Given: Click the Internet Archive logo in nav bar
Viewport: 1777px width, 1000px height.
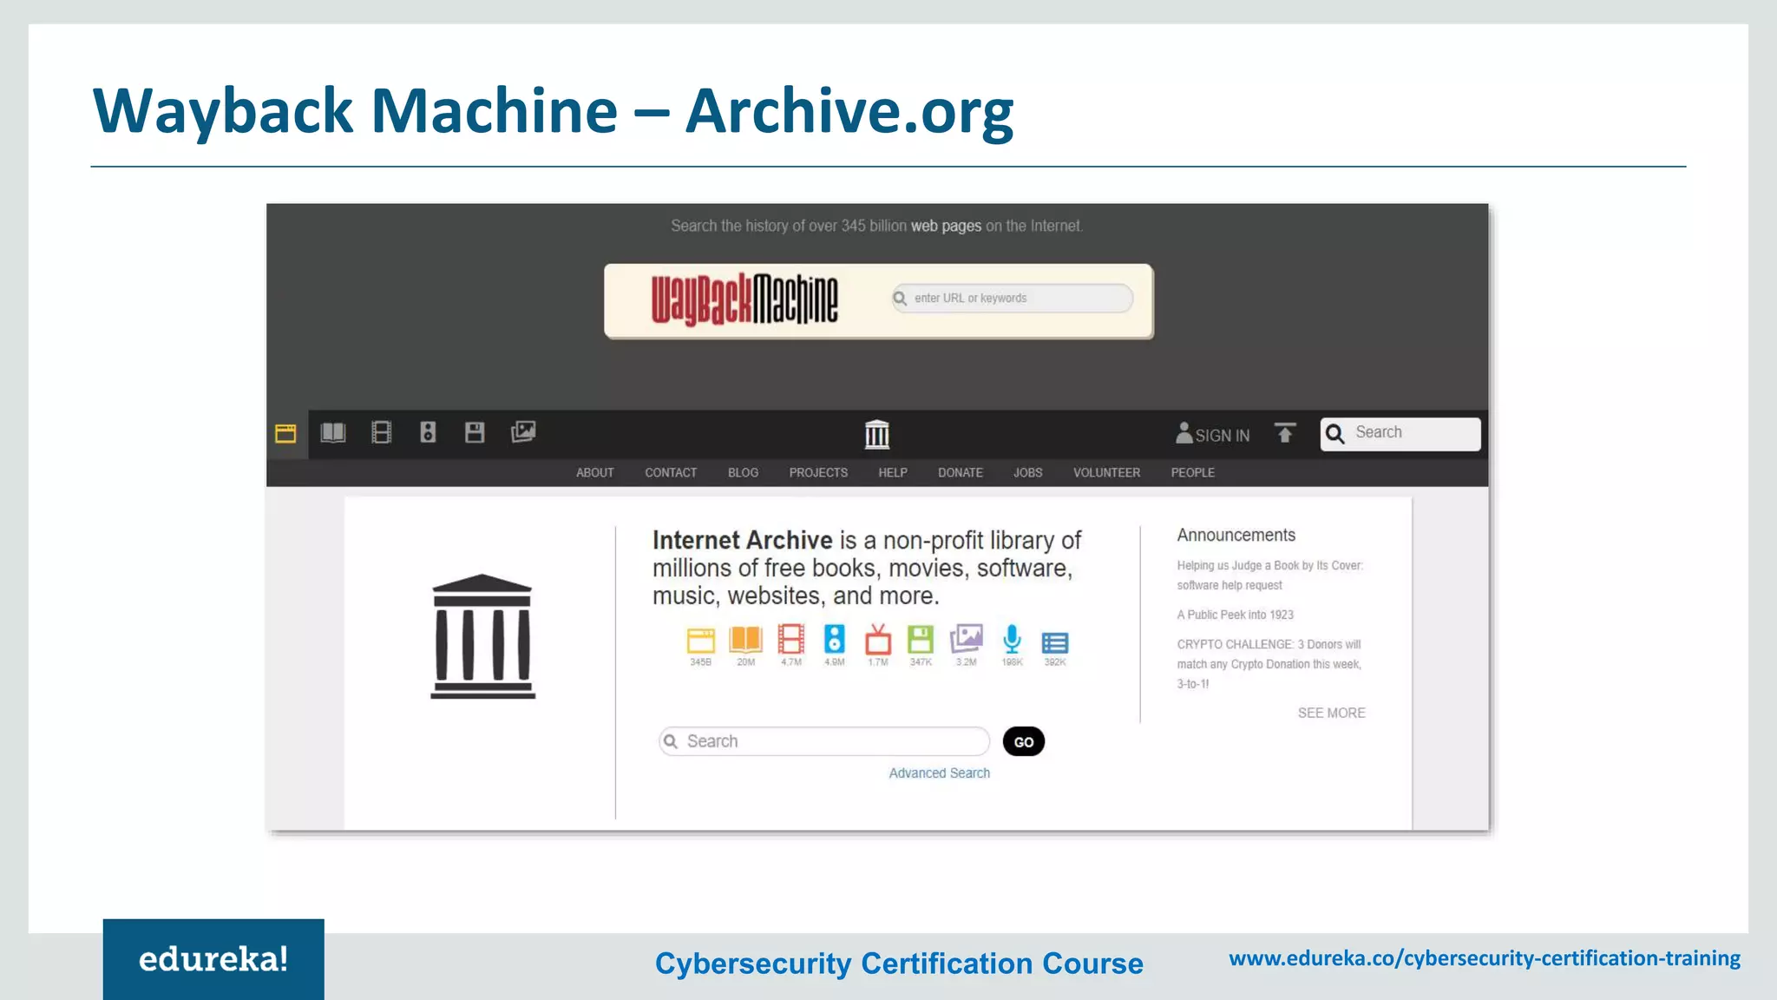Looking at the screenshot, I should pos(877,434).
